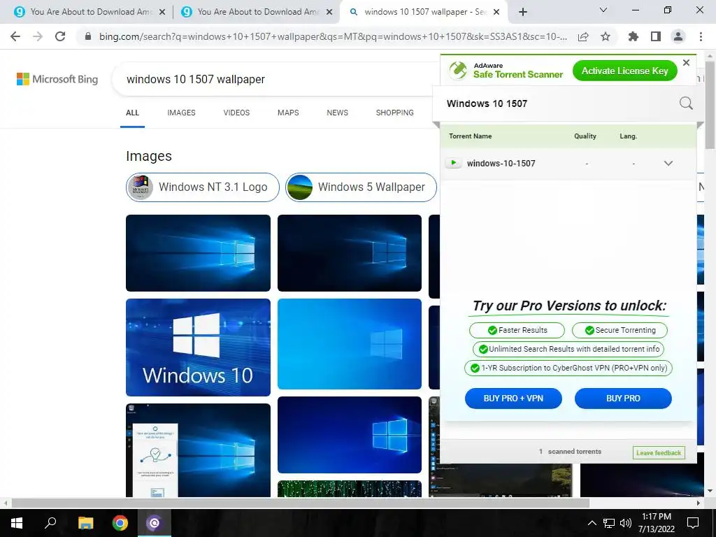Switch to VIDEOS results

tap(236, 113)
